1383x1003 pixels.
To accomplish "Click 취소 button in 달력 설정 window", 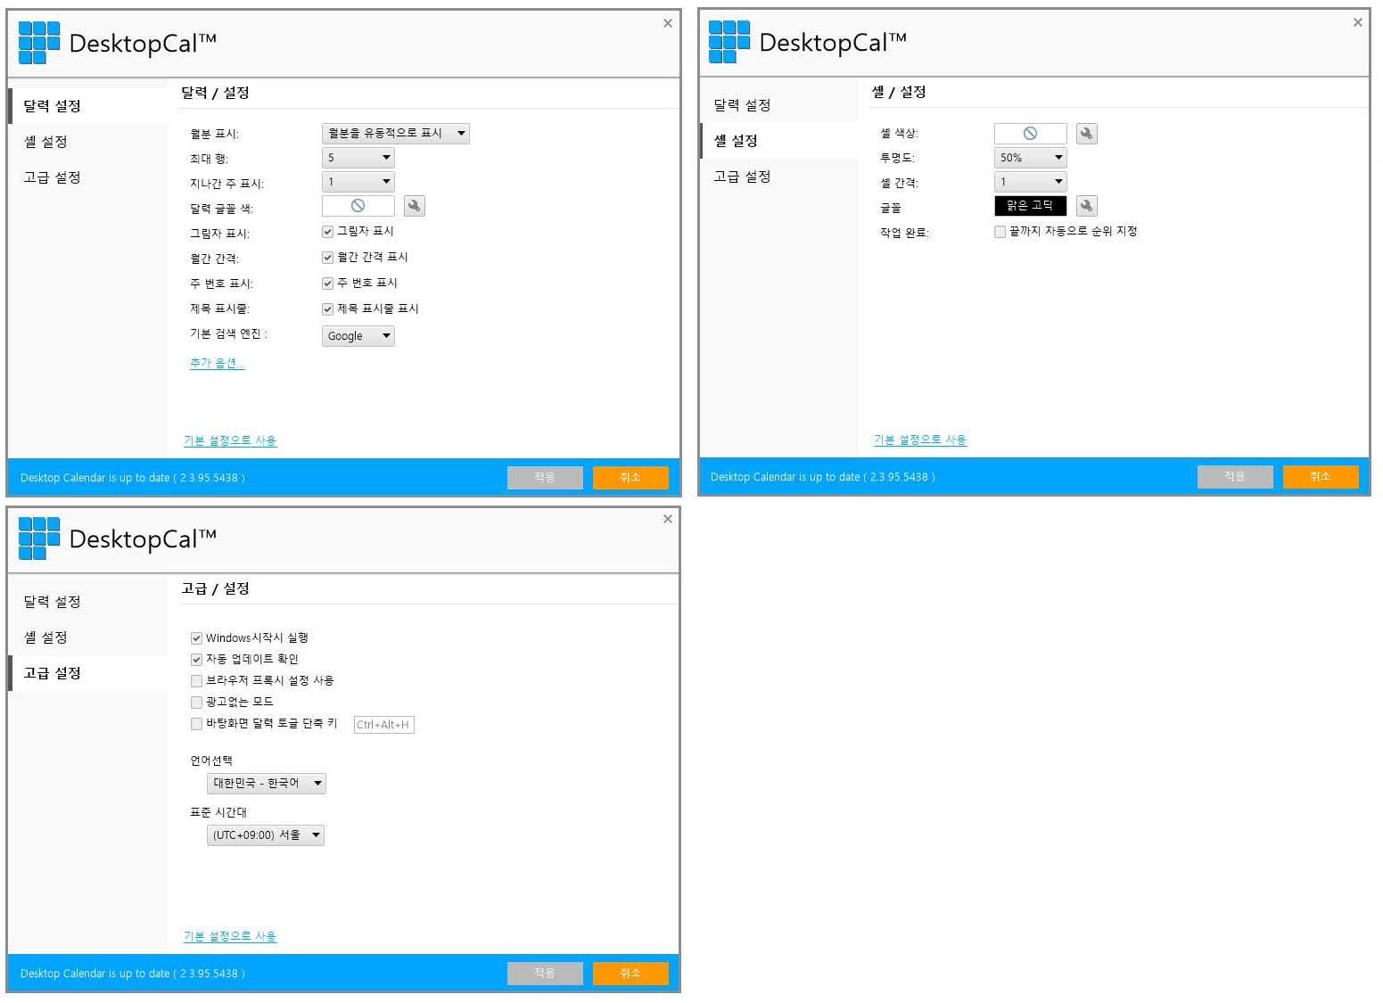I will [630, 478].
